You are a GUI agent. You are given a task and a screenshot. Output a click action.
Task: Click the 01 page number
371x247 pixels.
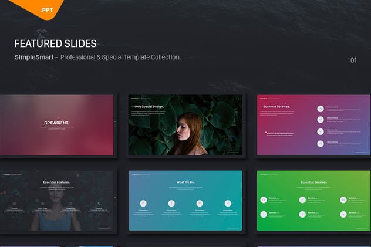point(353,60)
